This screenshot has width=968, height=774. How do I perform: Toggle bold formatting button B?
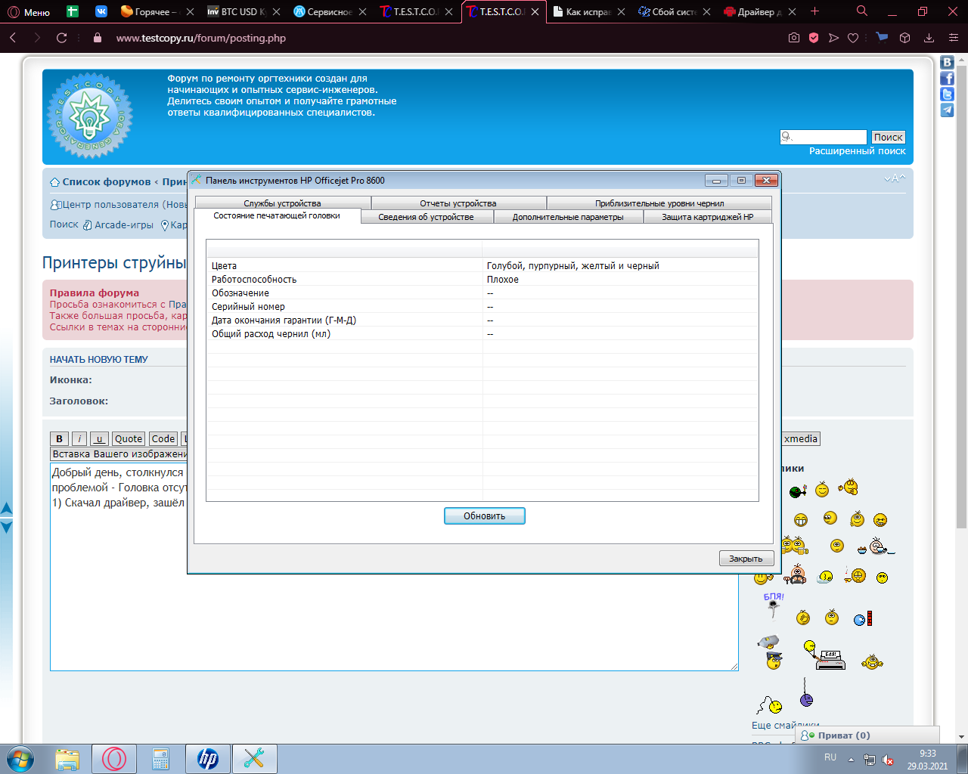click(59, 439)
